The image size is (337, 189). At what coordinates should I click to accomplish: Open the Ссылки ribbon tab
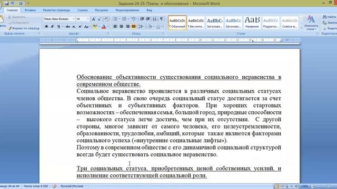click(82, 10)
